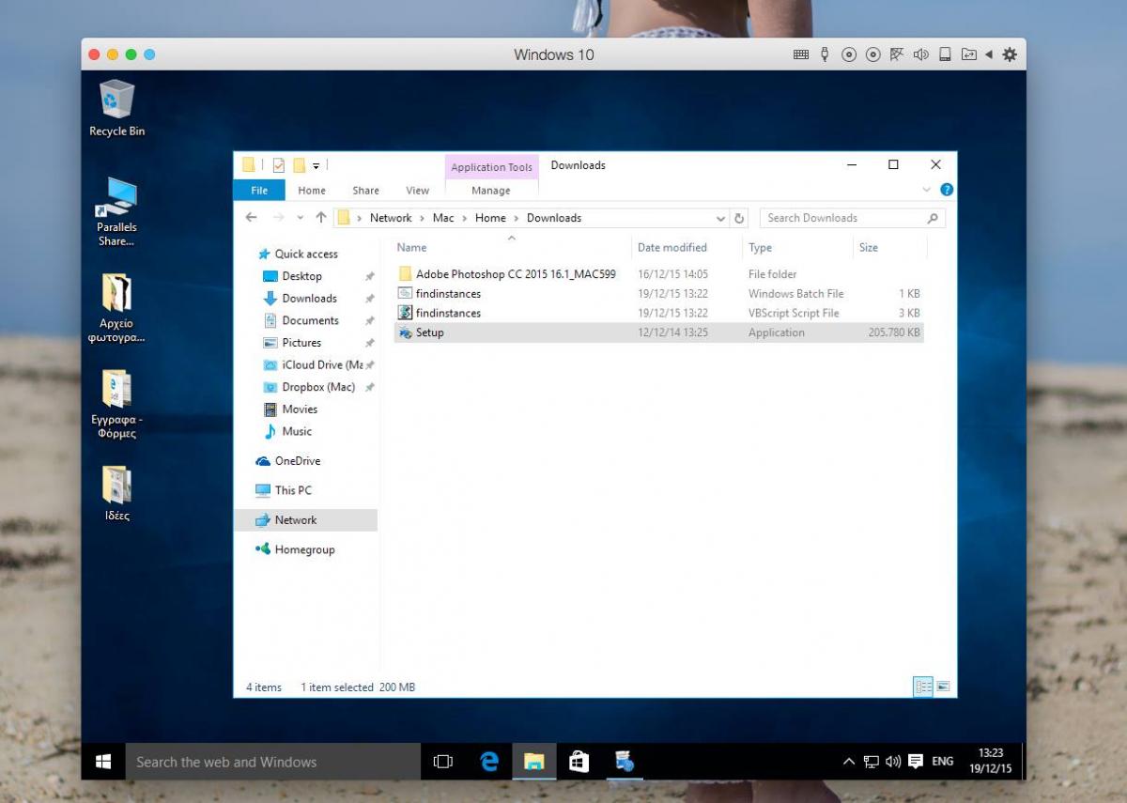Open iCloud Drive in the navigation pane

[x=314, y=364]
